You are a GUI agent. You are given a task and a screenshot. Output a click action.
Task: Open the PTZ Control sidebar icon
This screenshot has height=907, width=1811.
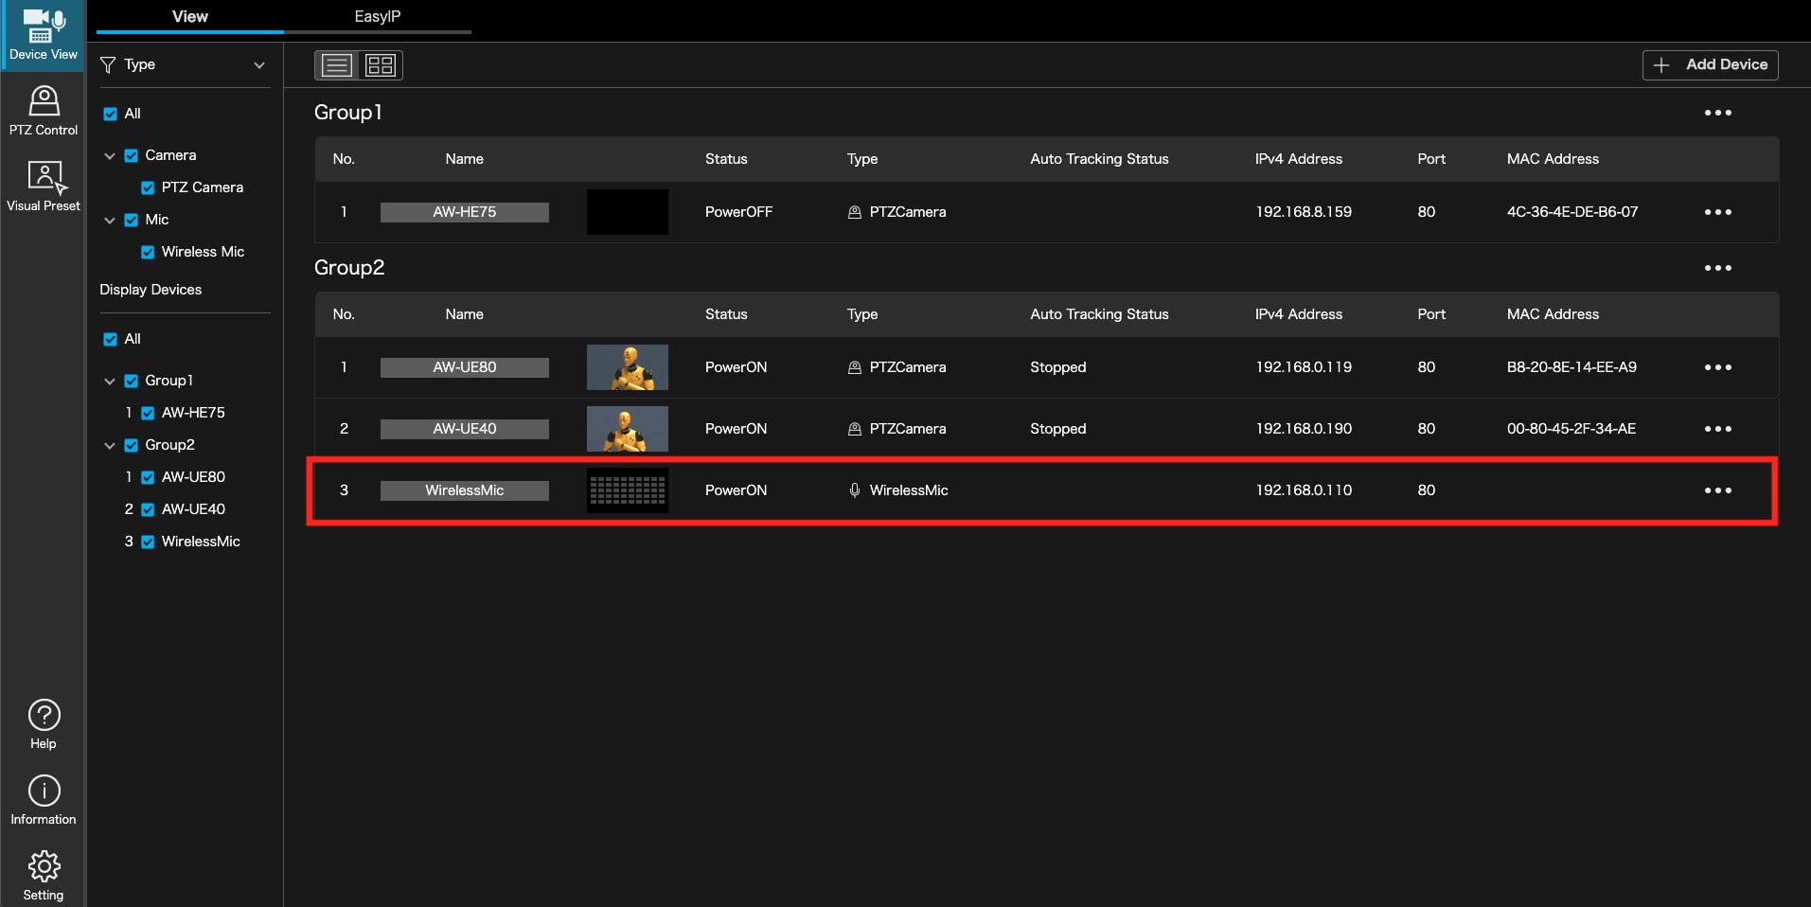(x=44, y=110)
